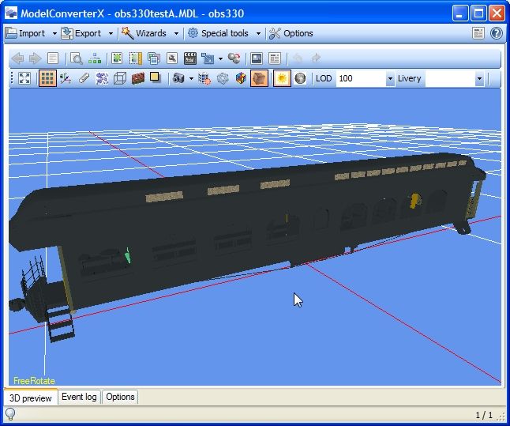This screenshot has width=510, height=426.
Task: Click the Export button
Action: 81,33
